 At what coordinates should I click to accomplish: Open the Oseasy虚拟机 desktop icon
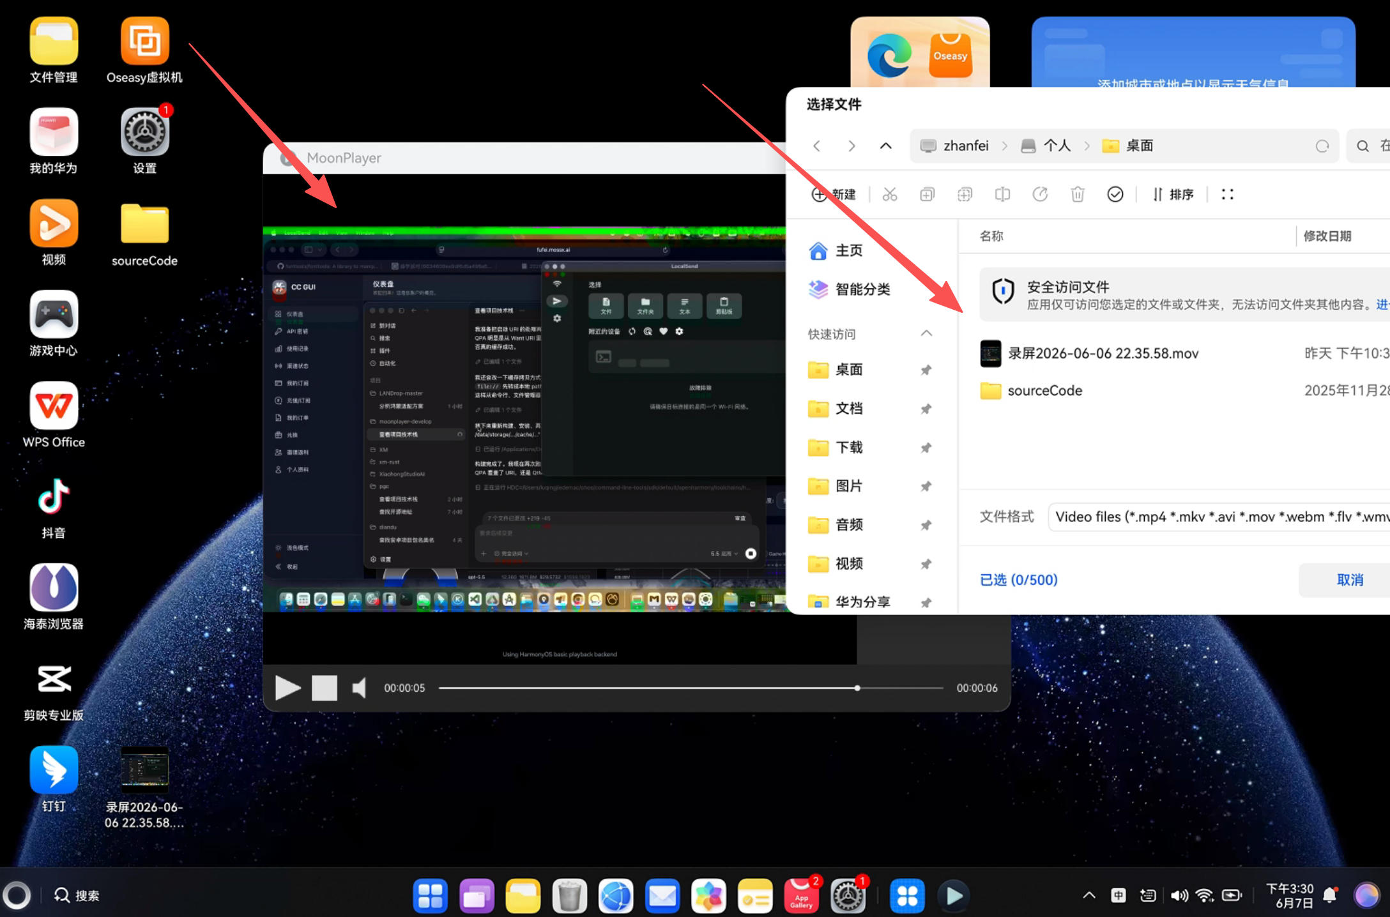click(144, 50)
